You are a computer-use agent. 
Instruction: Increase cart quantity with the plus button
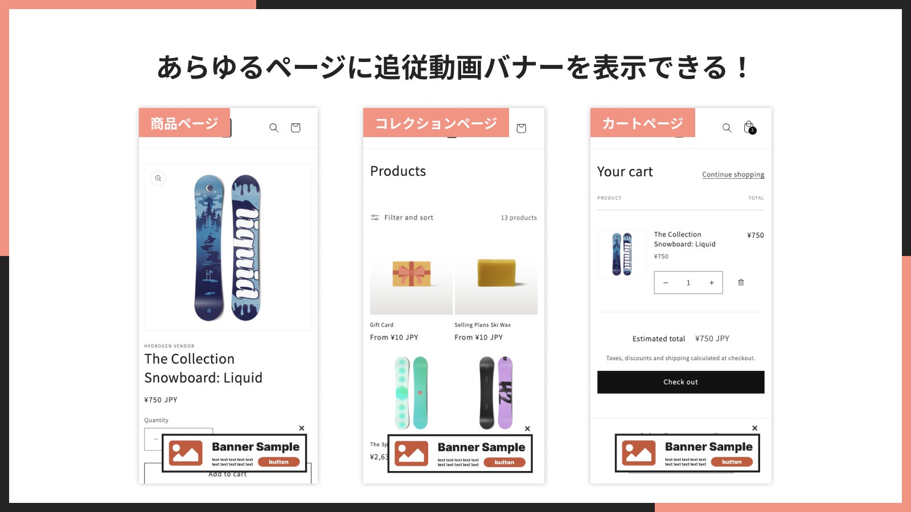click(712, 283)
